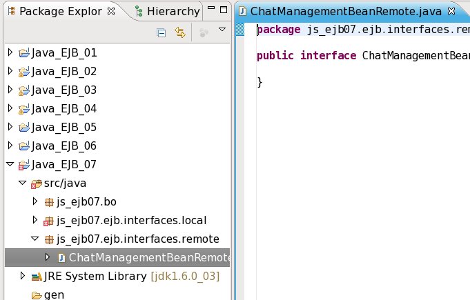Image resolution: width=470 pixels, height=300 pixels.
Task: Expand the Java_EJB_01 project
Action: (x=10, y=52)
